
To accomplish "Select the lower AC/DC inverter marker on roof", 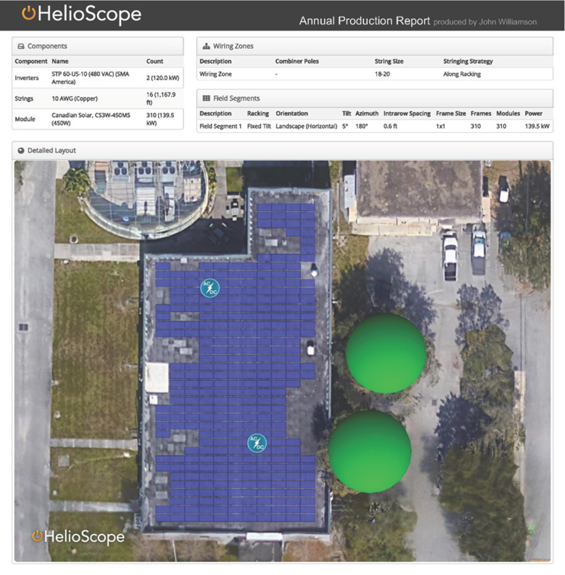I will click(257, 443).
